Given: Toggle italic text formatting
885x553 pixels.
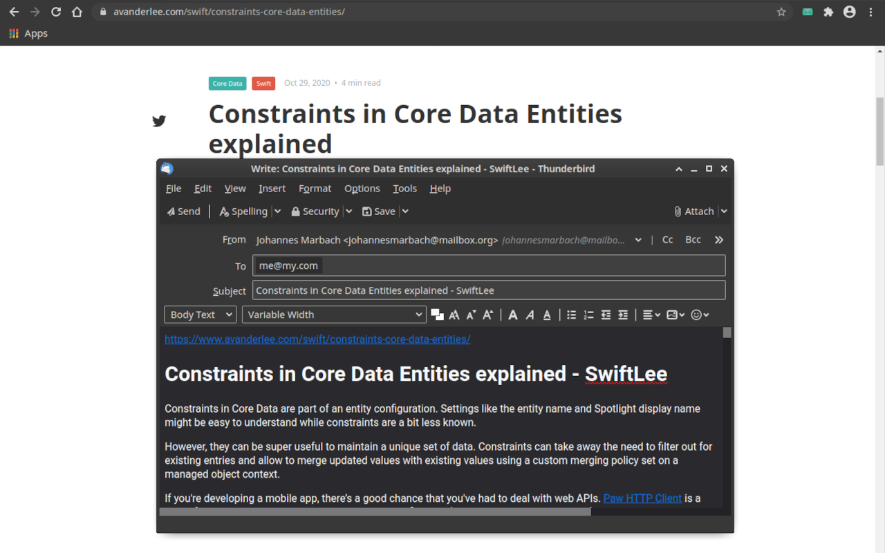Looking at the screenshot, I should pos(530,315).
